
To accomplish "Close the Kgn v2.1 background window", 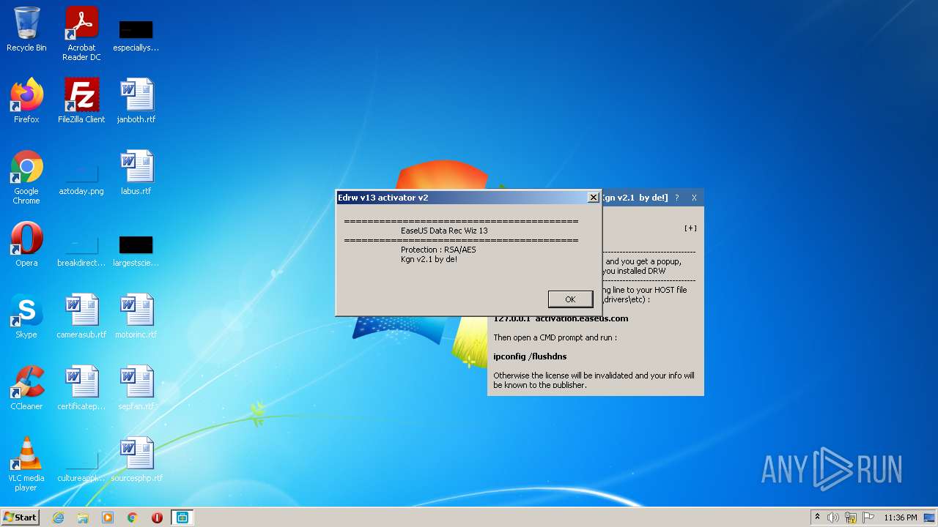I will 694,198.
